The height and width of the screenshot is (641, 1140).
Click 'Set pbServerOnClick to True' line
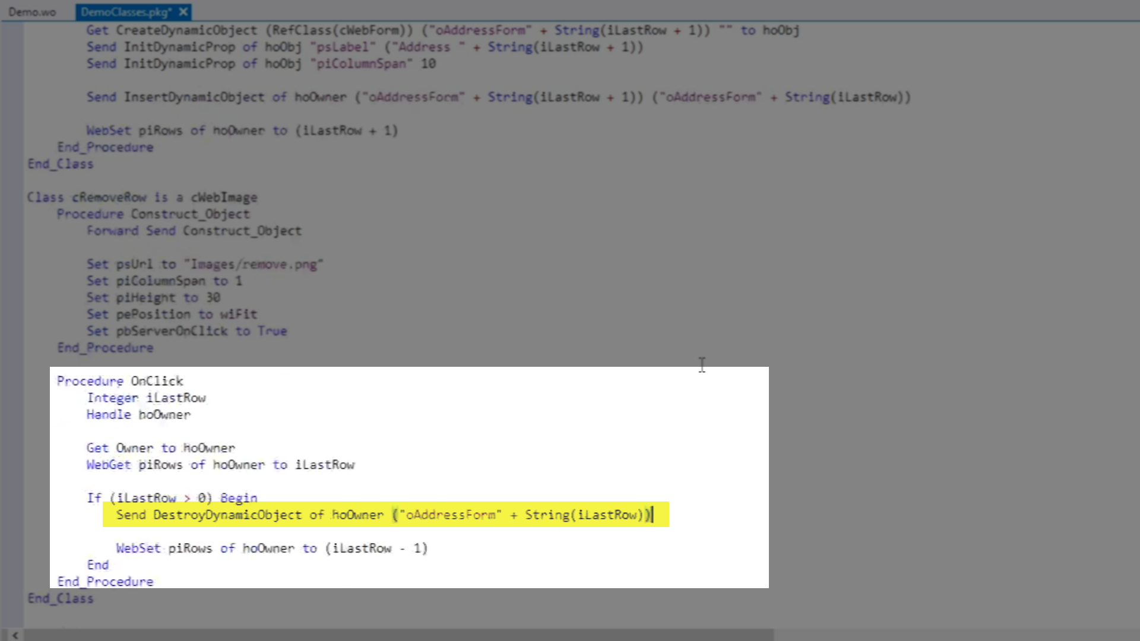186,331
